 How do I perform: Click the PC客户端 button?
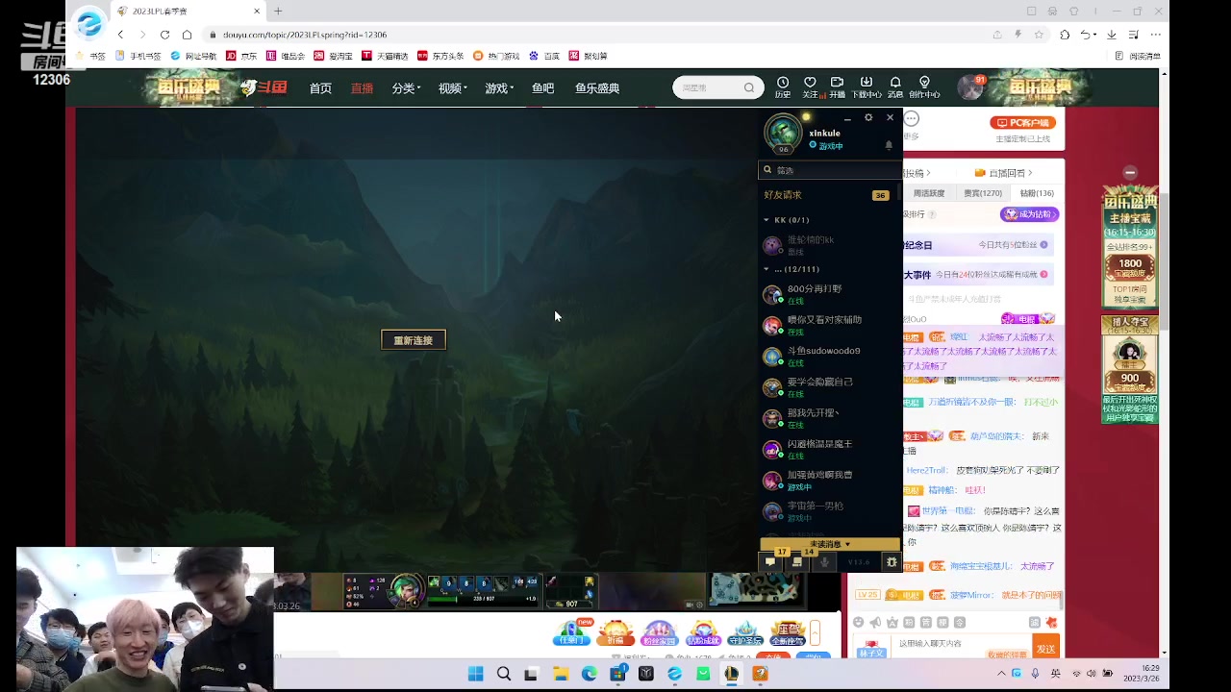point(1023,122)
